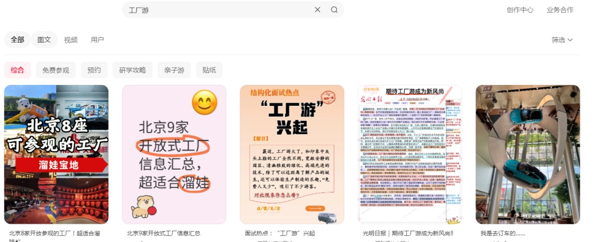596x242 pixels.
Task: Click the magnifier search icon
Action: click(334, 10)
